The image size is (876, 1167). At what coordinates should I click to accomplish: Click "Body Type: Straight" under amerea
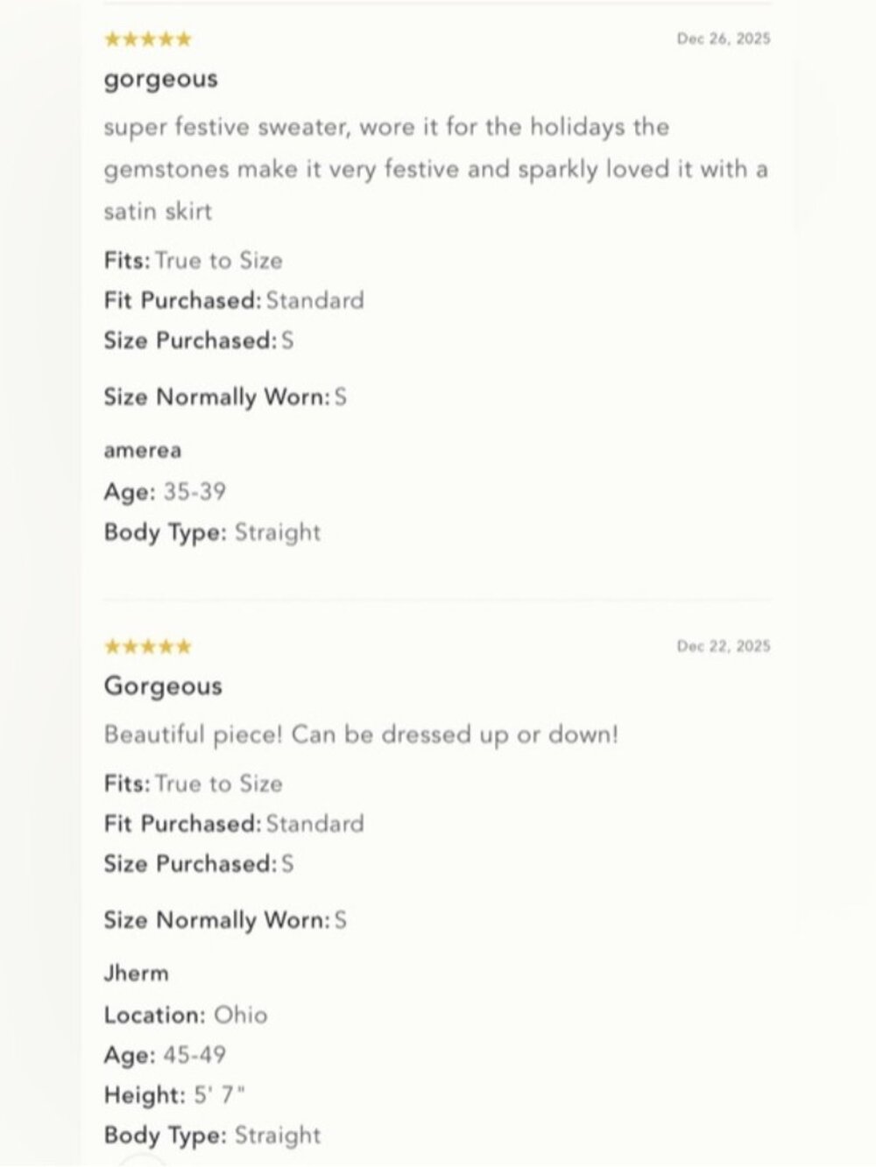[x=212, y=532]
